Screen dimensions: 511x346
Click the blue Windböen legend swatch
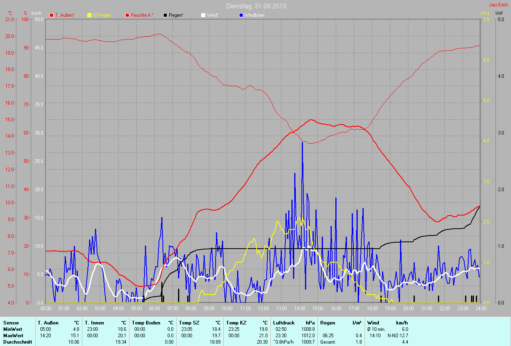click(x=241, y=15)
